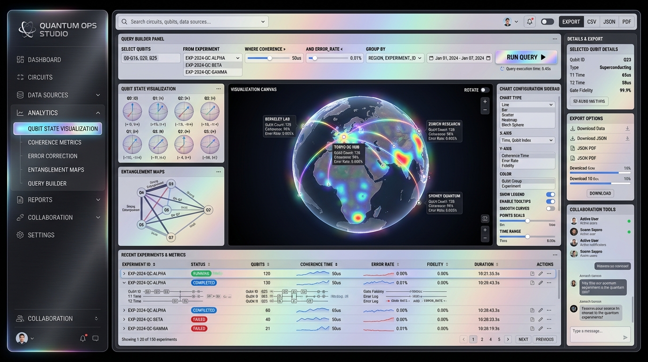Expand the EXP-2024-QC-GAMMA table row
The height and width of the screenshot is (362, 648).
[124, 329]
